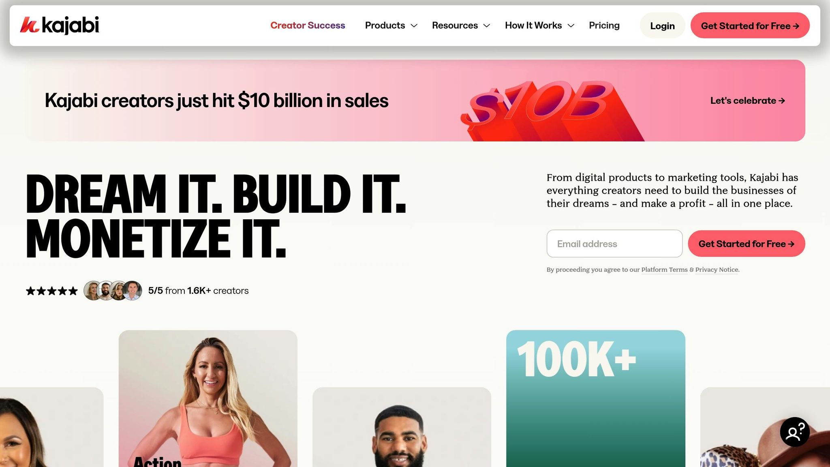
Task: Click the five-star rating icons
Action: pos(52,291)
